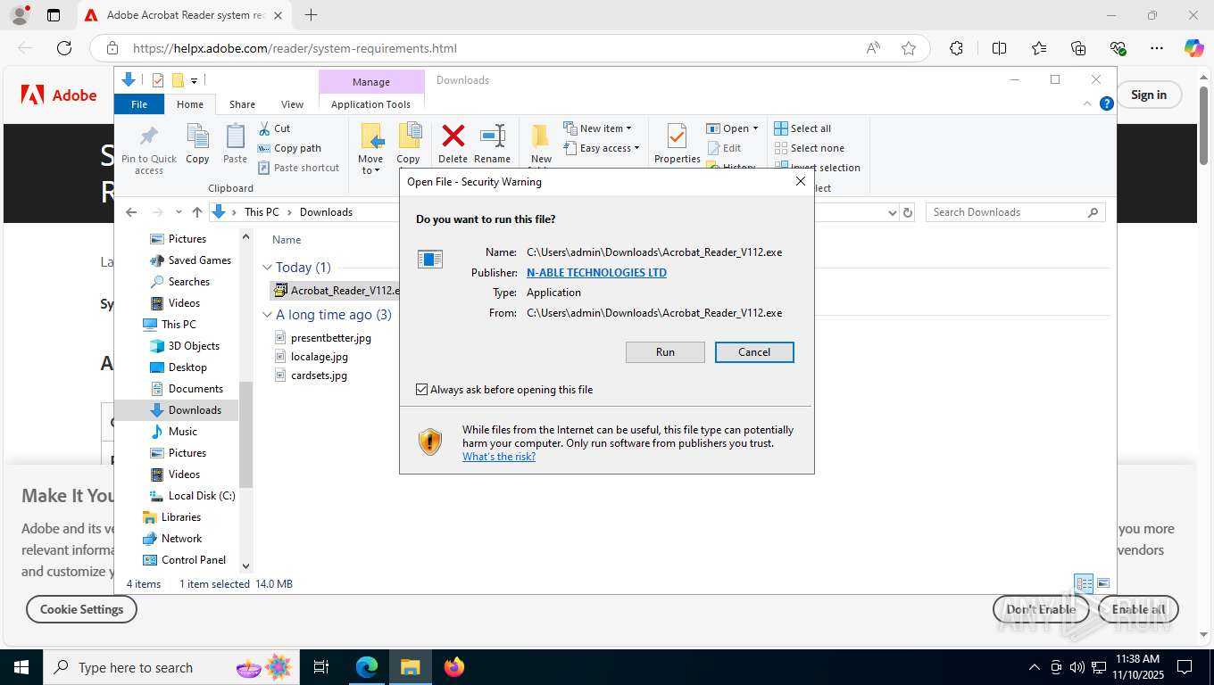Collapse the ribbon with the chevron
Image resolution: width=1214 pixels, height=685 pixels.
[x=1087, y=103]
